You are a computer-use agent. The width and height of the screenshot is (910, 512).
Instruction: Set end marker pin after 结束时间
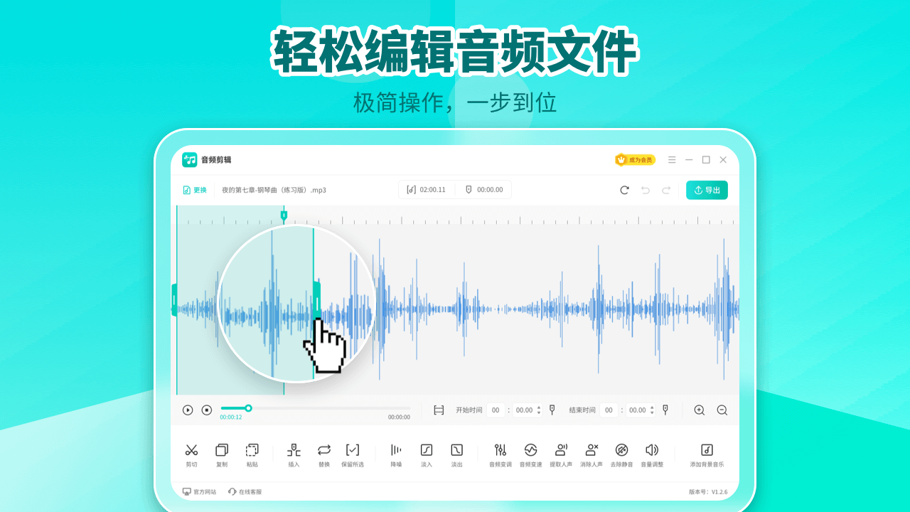coord(665,410)
